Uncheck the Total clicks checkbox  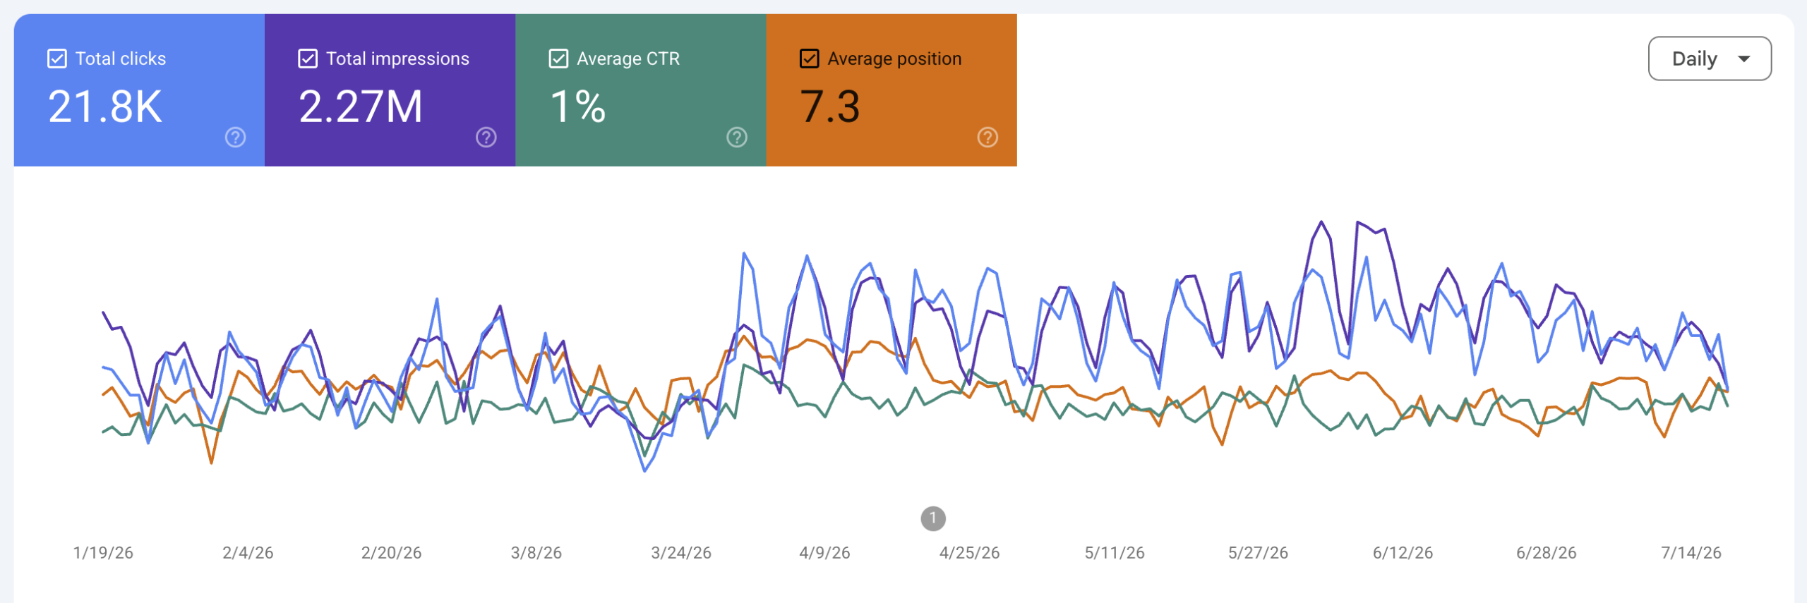pyautogui.click(x=57, y=59)
